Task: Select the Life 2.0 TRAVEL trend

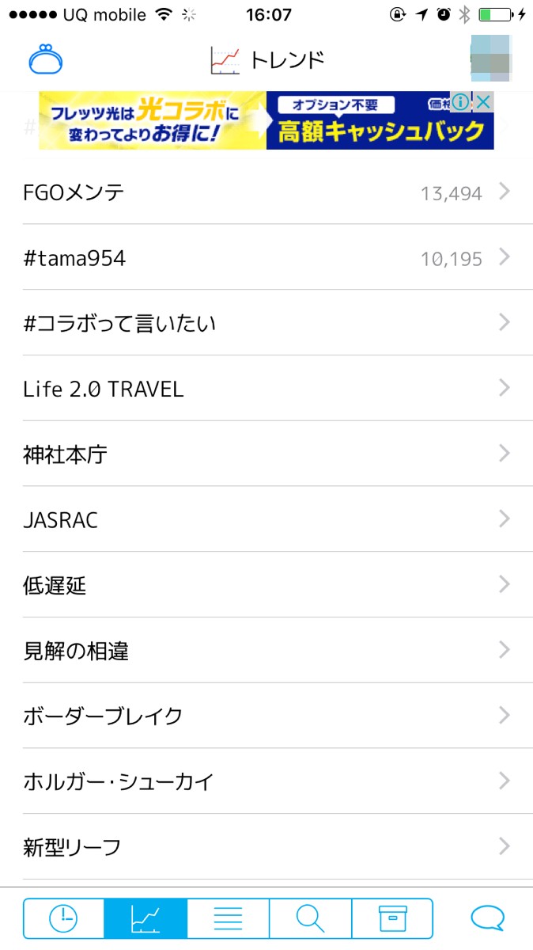Action: [x=103, y=389]
